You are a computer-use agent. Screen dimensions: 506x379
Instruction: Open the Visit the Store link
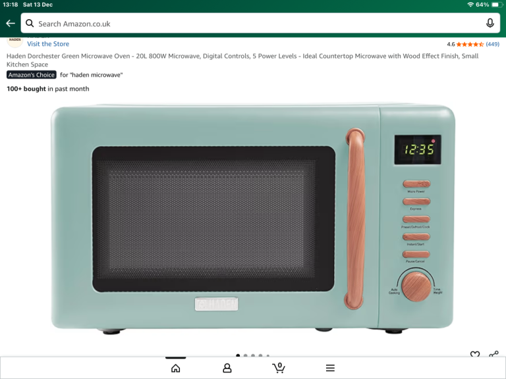(x=48, y=44)
